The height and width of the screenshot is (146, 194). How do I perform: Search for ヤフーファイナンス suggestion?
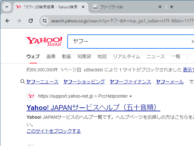click(x=130, y=82)
